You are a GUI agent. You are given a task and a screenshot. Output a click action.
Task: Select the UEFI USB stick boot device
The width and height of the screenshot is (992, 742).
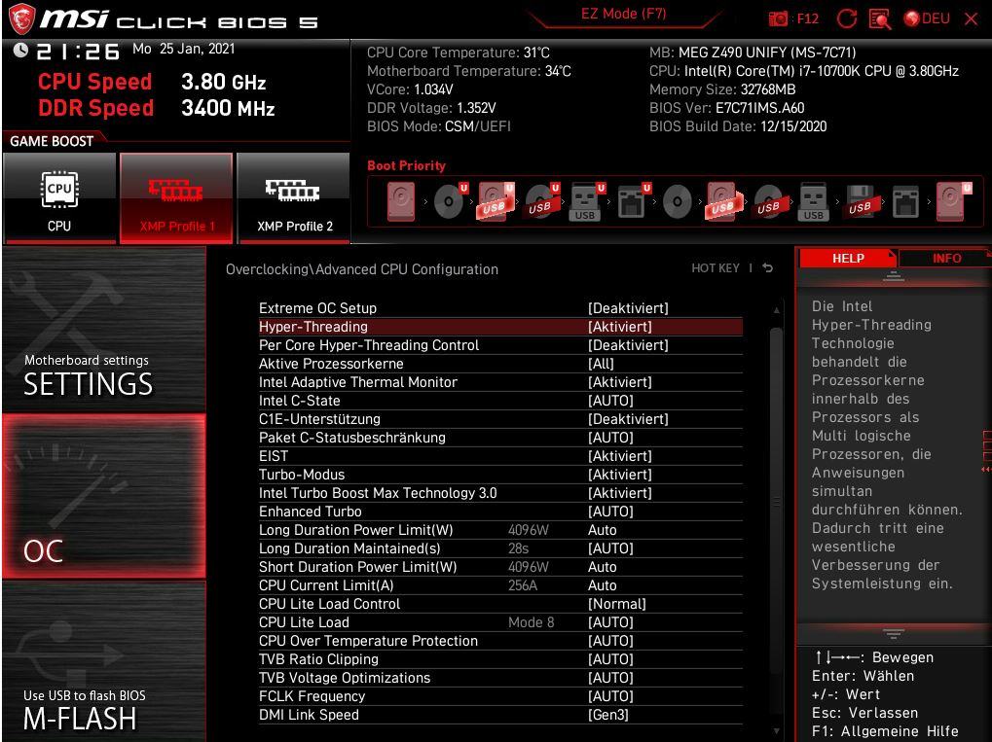point(586,201)
